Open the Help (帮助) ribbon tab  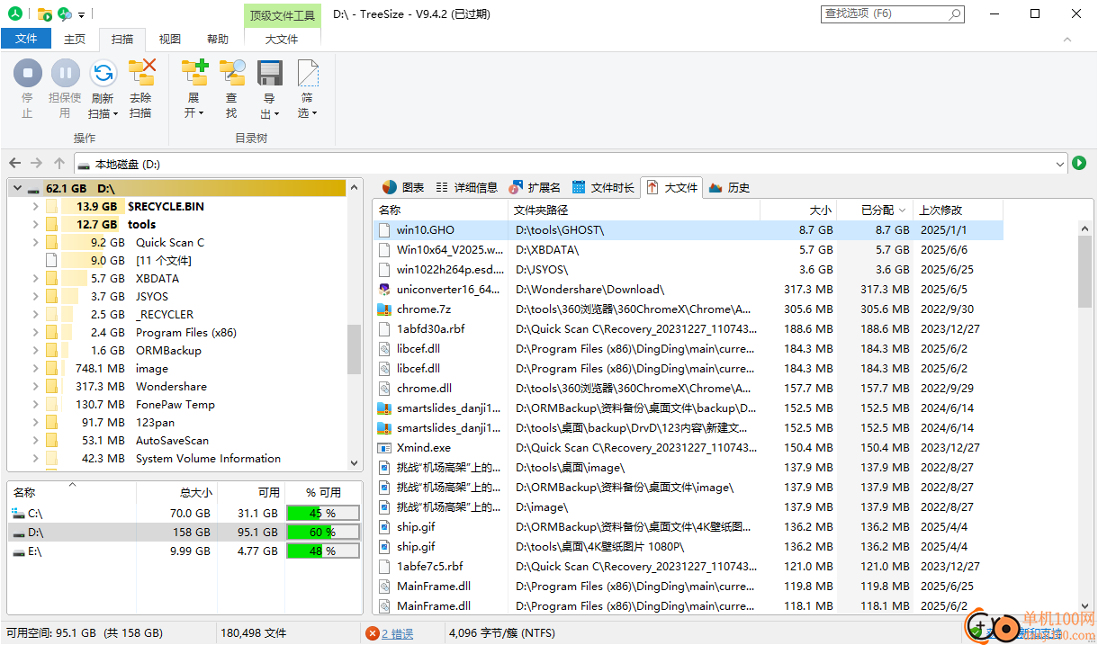click(218, 39)
